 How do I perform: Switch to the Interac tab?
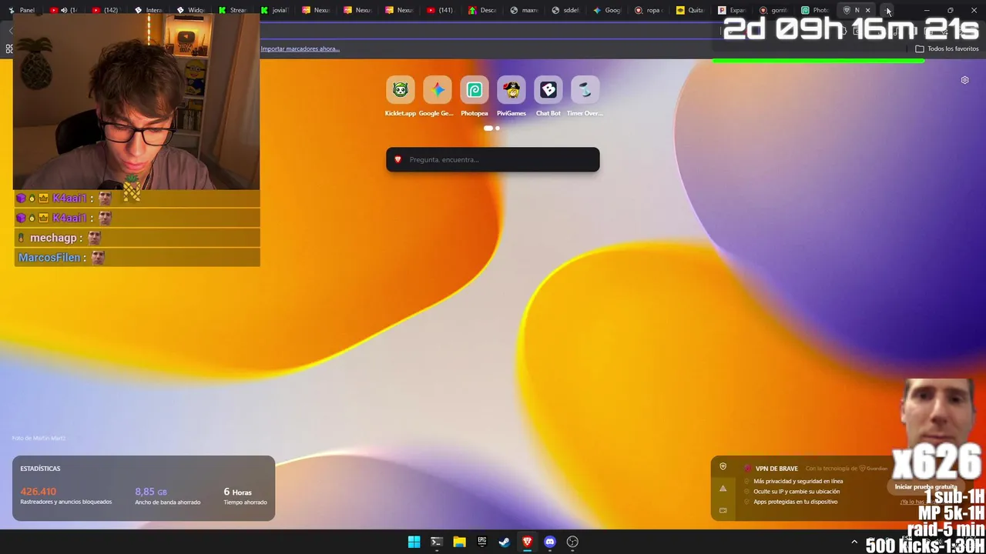(148, 10)
